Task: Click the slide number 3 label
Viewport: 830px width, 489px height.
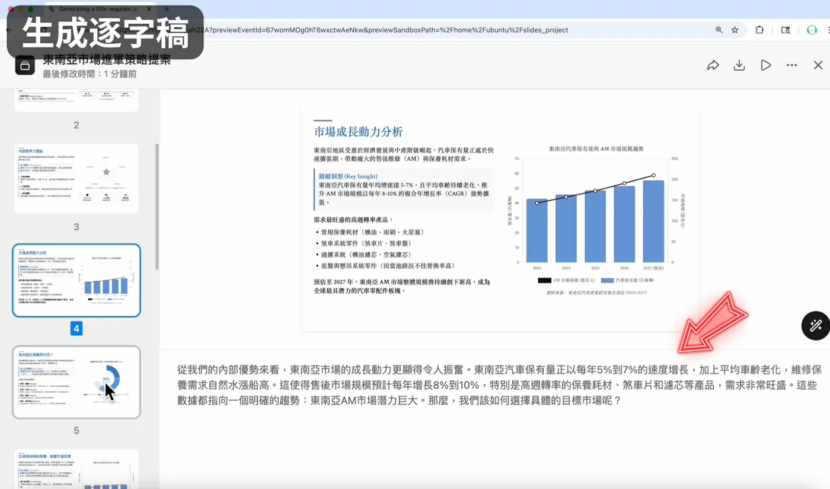Action: [76, 227]
